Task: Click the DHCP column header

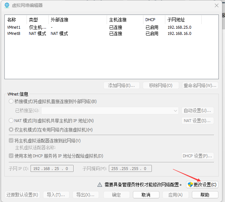Action: click(150, 20)
